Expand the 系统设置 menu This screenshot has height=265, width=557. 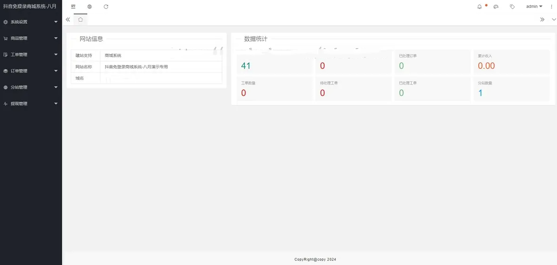pos(31,22)
